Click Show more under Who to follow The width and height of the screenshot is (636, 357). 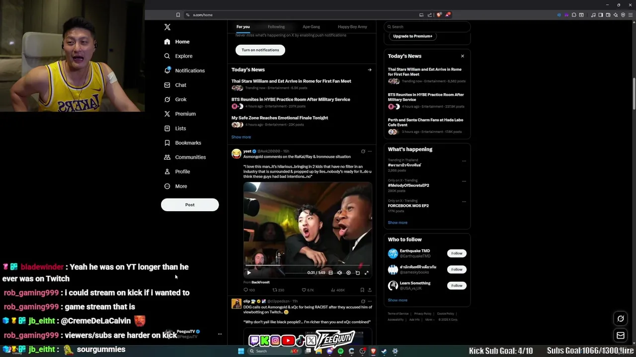pyautogui.click(x=397, y=300)
